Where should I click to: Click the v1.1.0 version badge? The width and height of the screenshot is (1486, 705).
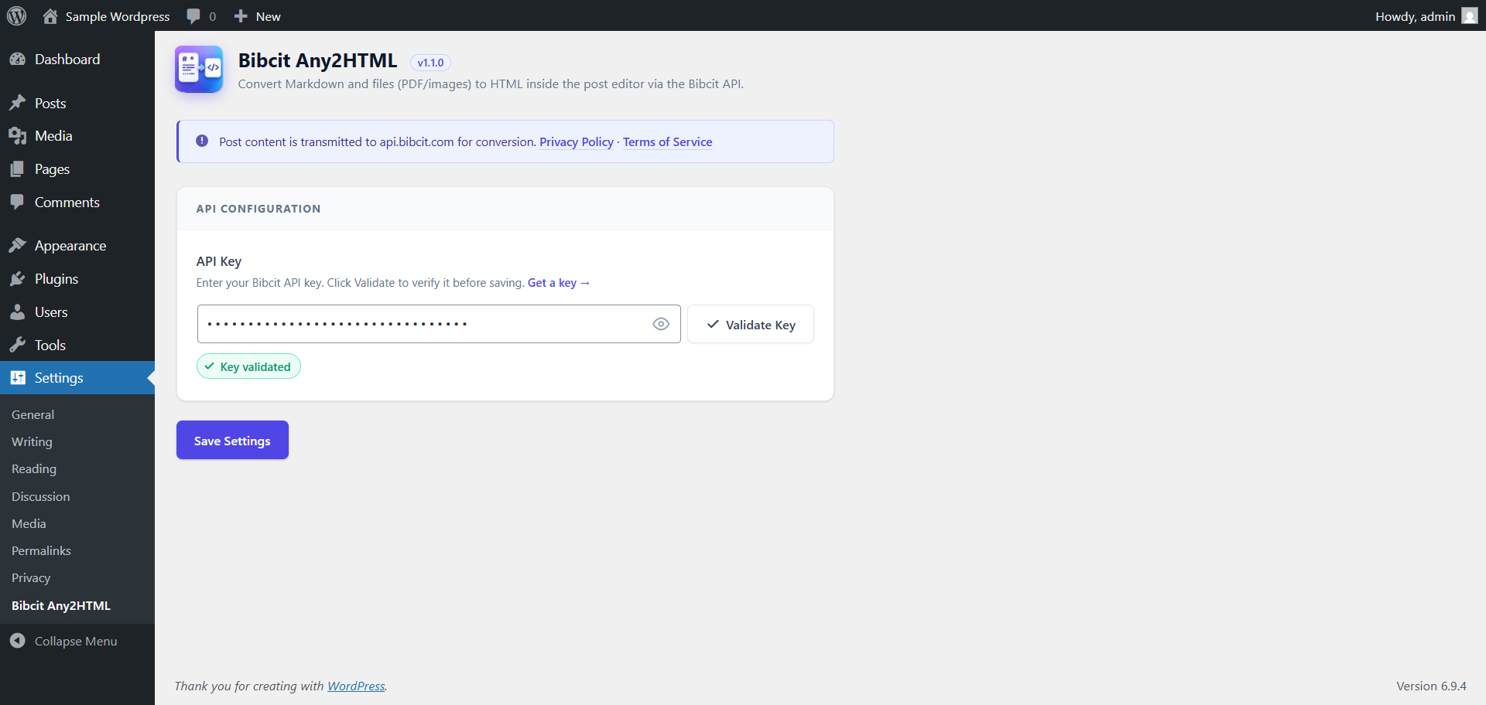(x=430, y=63)
